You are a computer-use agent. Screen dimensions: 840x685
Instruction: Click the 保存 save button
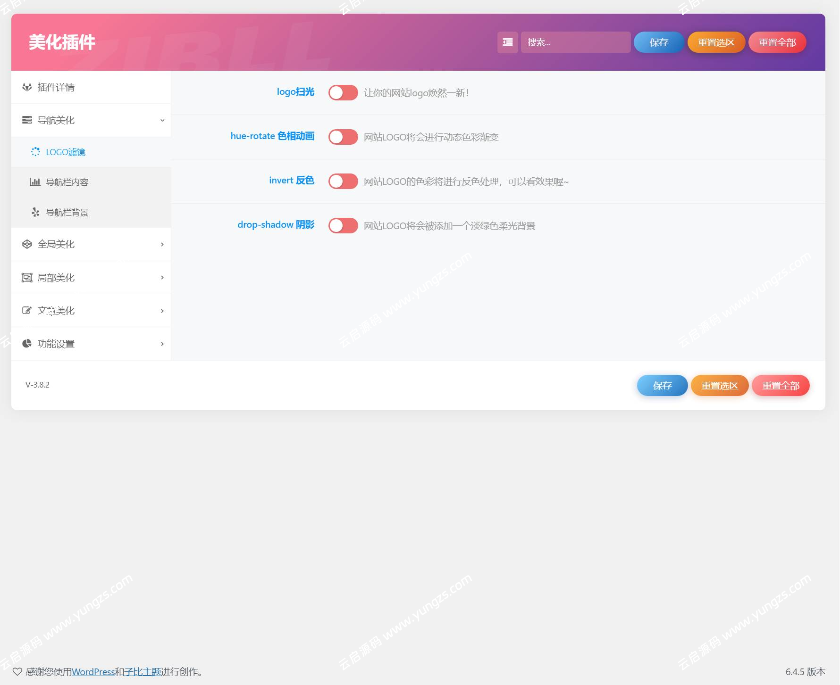[x=658, y=42]
